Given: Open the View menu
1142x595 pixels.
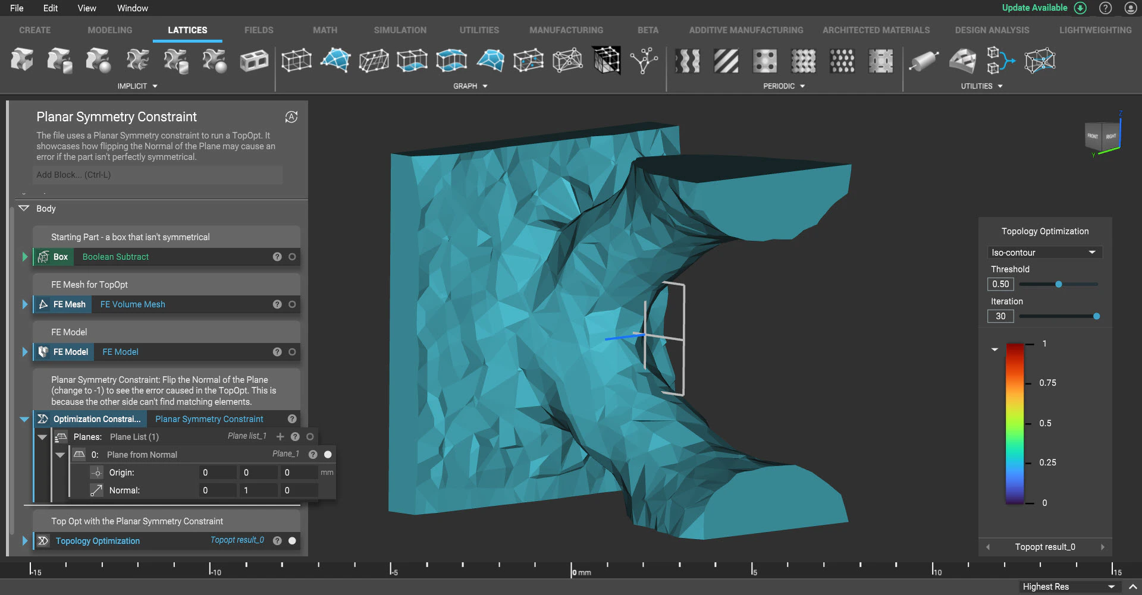Looking at the screenshot, I should pyautogui.click(x=86, y=8).
